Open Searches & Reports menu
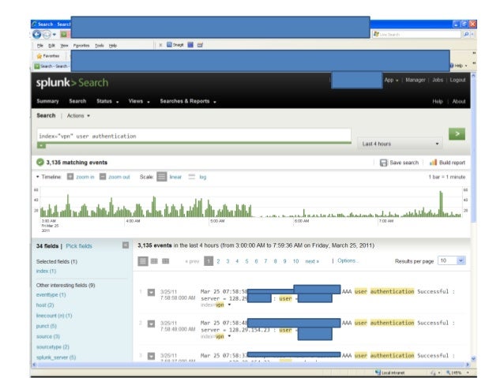Image resolution: width=504 pixels, height=378 pixels. (x=188, y=101)
